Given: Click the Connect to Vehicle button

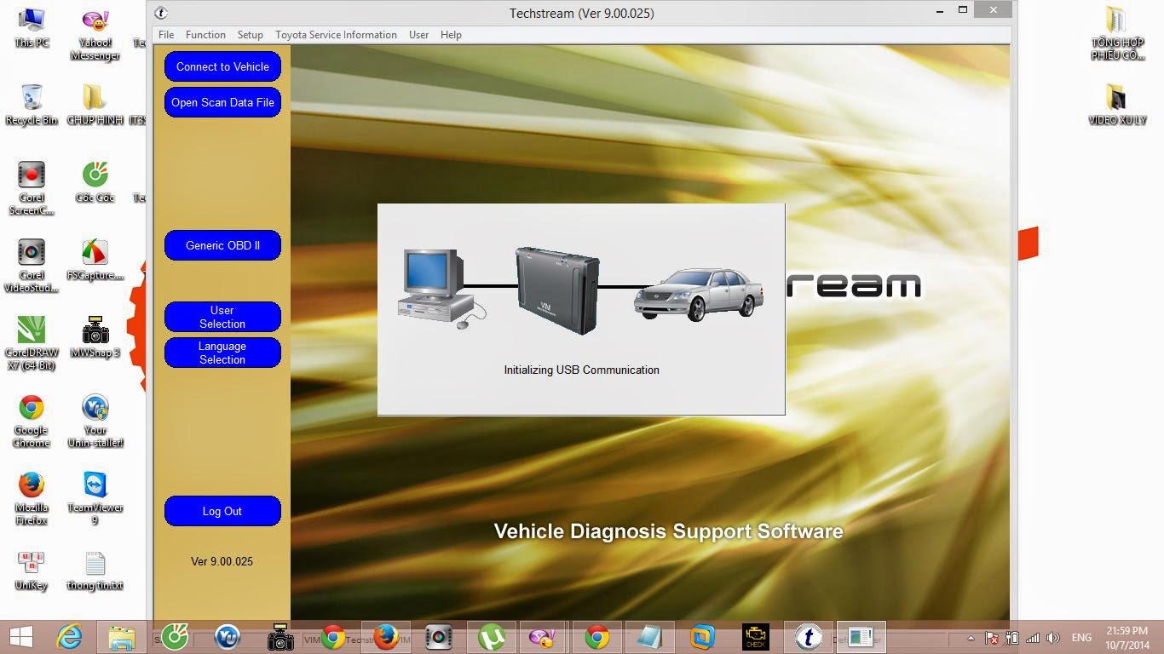Looking at the screenshot, I should pos(222,66).
